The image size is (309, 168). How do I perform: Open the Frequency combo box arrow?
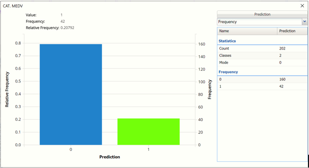pos(304,22)
